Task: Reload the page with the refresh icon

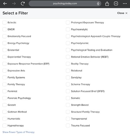Action: point(23,4)
